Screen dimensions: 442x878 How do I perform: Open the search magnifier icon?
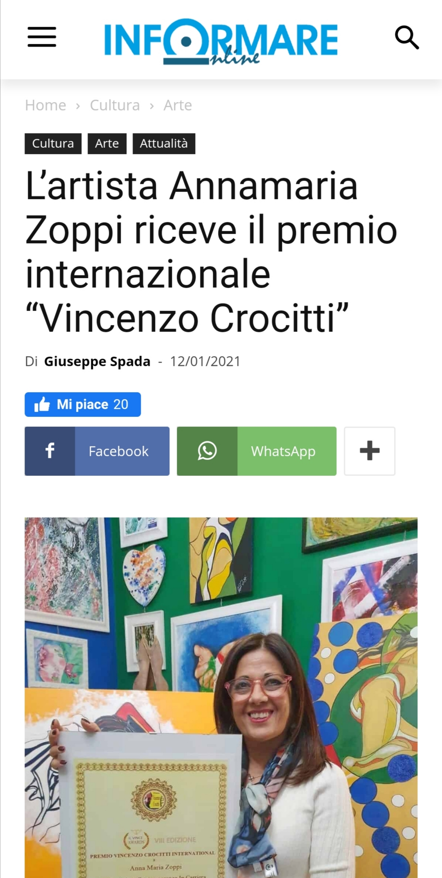click(407, 38)
